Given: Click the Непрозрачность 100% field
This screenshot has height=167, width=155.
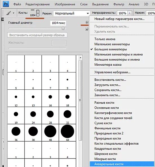Looking at the screenshot, I should pos(122,13).
